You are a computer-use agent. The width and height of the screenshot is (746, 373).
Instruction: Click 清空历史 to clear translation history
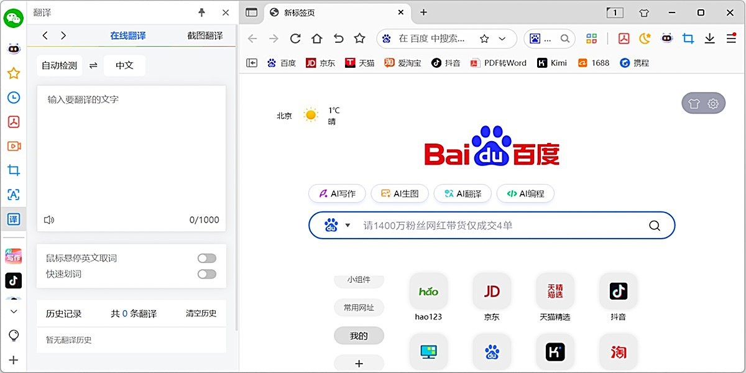200,313
